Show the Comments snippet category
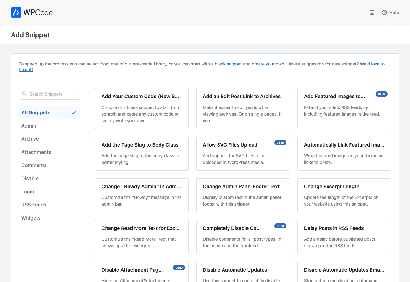The width and height of the screenshot is (410, 282). point(34,165)
